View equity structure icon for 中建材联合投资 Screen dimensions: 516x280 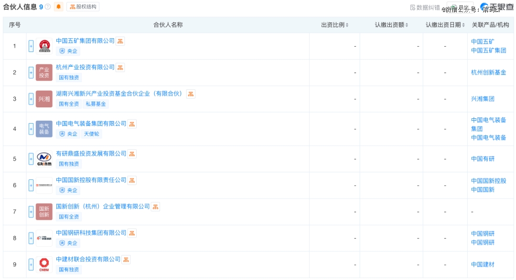(x=126, y=259)
